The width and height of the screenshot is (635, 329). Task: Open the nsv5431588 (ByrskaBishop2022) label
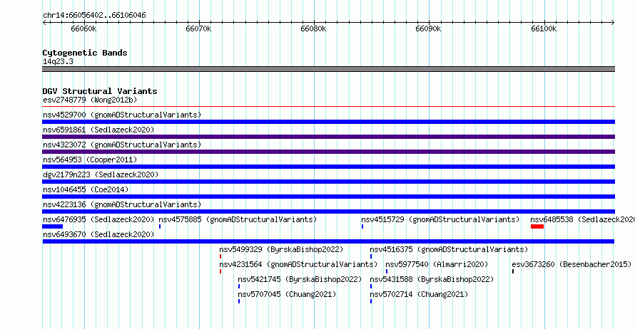pos(432,279)
